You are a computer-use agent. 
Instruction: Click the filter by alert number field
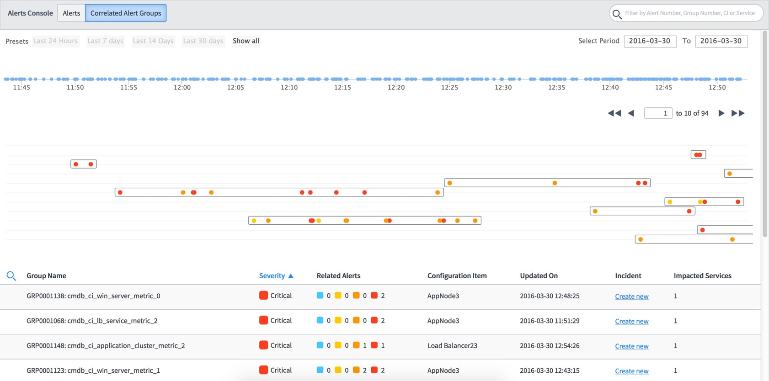point(689,13)
